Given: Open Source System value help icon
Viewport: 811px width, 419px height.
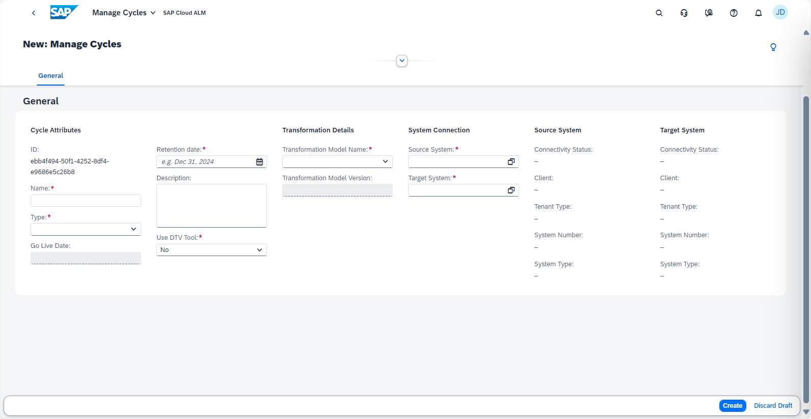Looking at the screenshot, I should point(511,162).
